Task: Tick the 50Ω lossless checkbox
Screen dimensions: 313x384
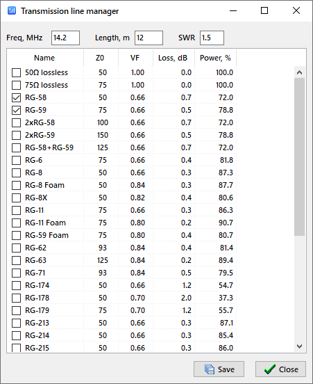Action: pyautogui.click(x=17, y=72)
